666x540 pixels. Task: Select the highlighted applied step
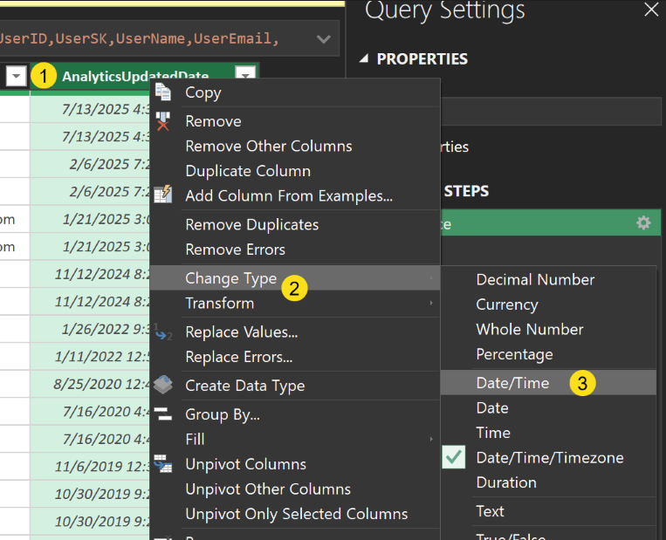click(551, 222)
